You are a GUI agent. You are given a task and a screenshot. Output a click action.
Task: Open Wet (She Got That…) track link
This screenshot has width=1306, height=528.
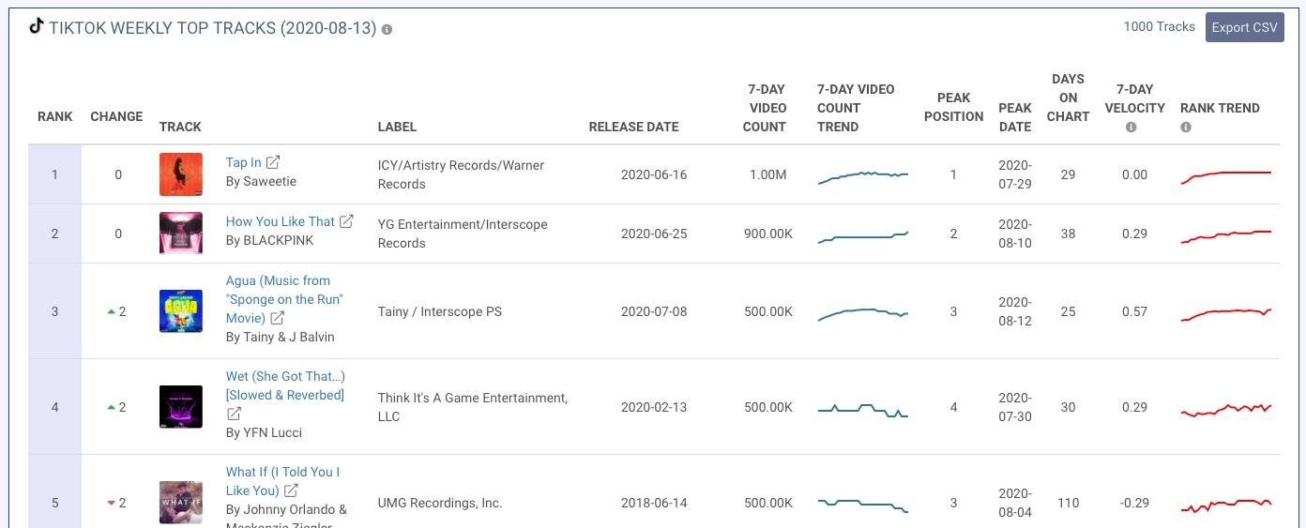coord(285,385)
